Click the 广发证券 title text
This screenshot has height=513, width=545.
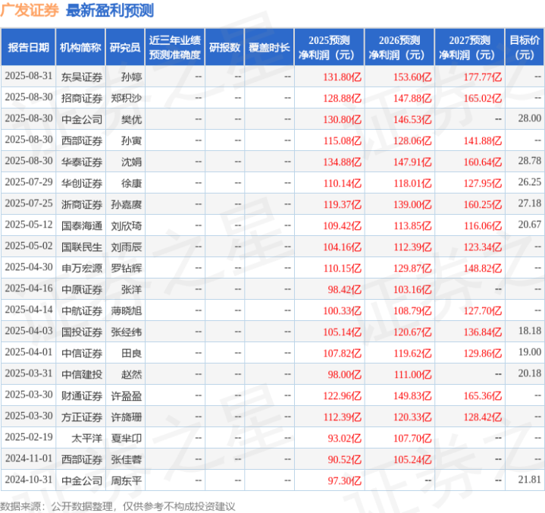click(30, 11)
